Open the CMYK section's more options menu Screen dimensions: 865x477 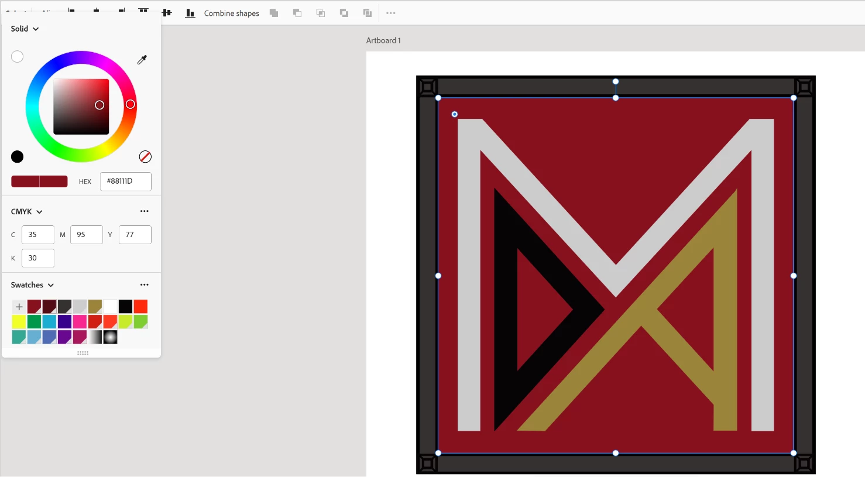[145, 211]
